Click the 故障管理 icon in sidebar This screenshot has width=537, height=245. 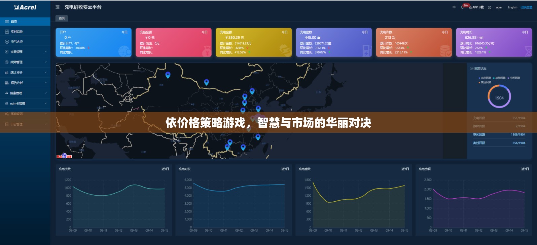(7, 62)
